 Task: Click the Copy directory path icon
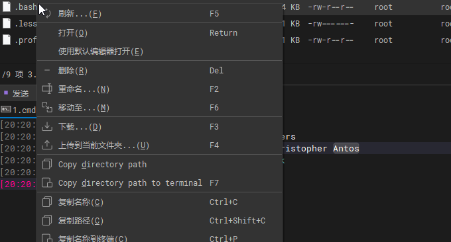pos(47,164)
